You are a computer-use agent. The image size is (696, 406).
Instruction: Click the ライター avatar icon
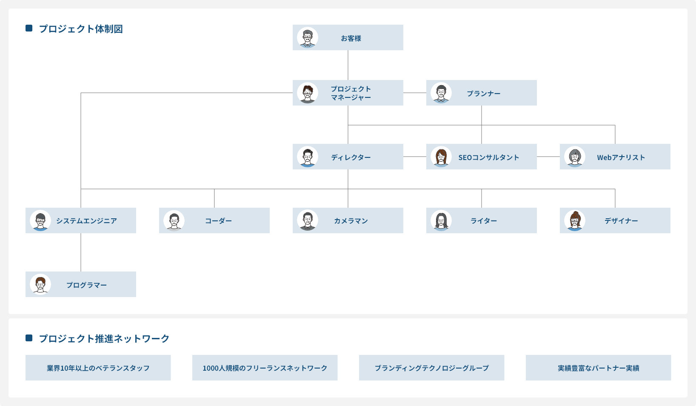point(441,220)
